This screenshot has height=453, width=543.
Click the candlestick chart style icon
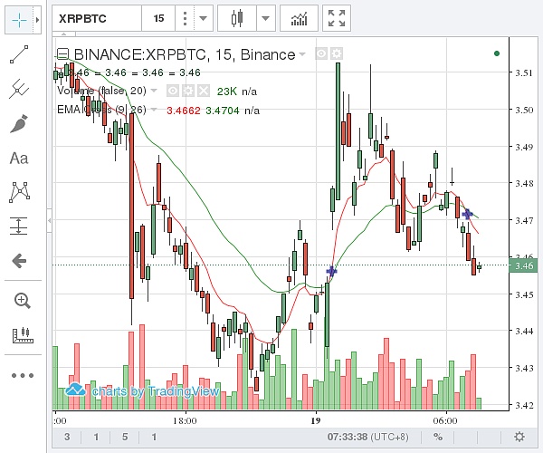(x=237, y=18)
